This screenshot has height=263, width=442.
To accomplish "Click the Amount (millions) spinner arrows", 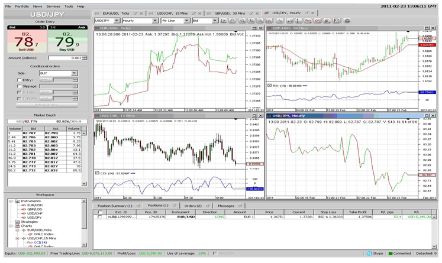I will coord(80,58).
